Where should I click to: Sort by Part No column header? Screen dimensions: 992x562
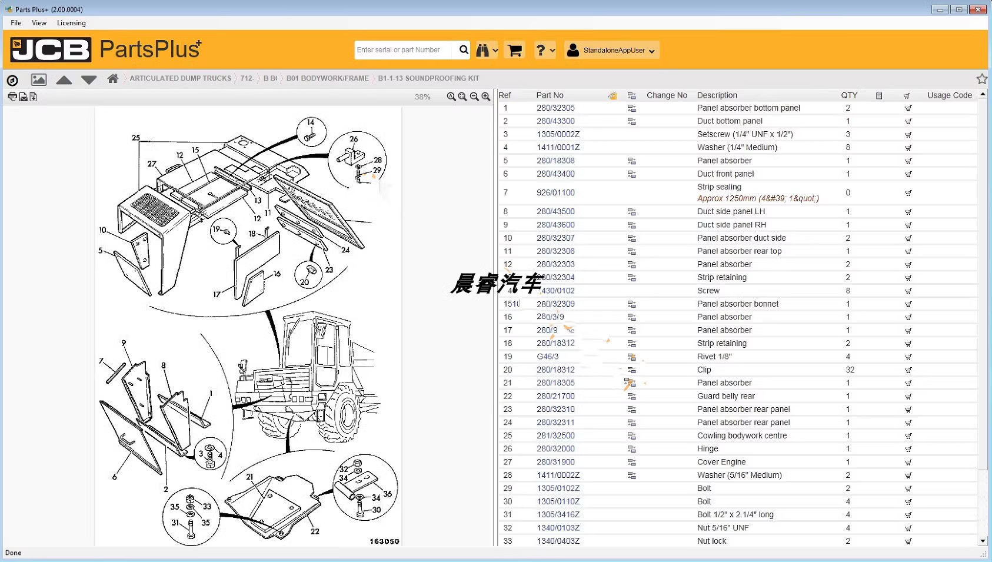[550, 95]
